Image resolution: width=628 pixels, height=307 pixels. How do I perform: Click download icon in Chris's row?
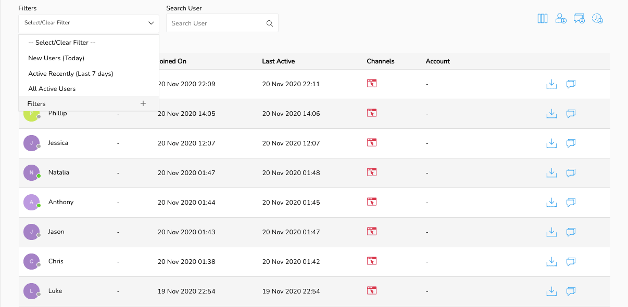(x=551, y=262)
